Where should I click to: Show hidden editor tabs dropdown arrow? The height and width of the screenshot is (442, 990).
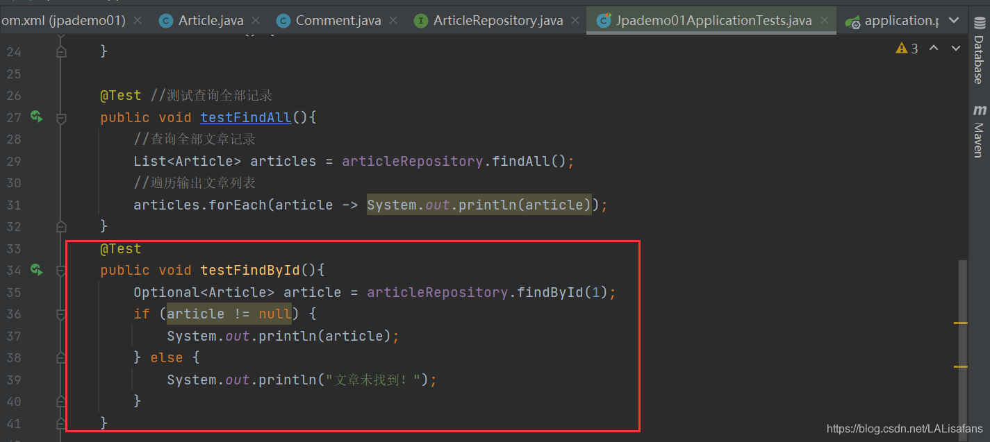(953, 21)
